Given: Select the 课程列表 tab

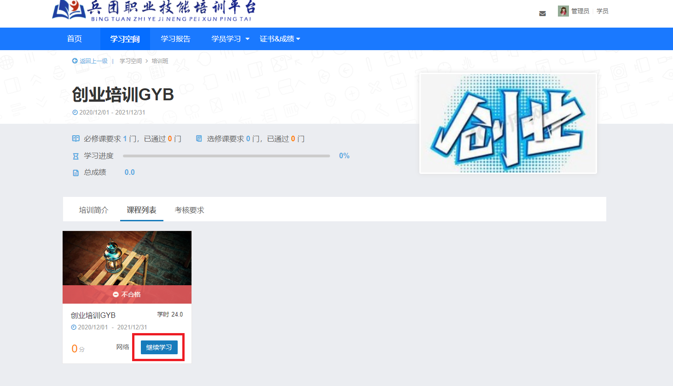Looking at the screenshot, I should tap(141, 210).
